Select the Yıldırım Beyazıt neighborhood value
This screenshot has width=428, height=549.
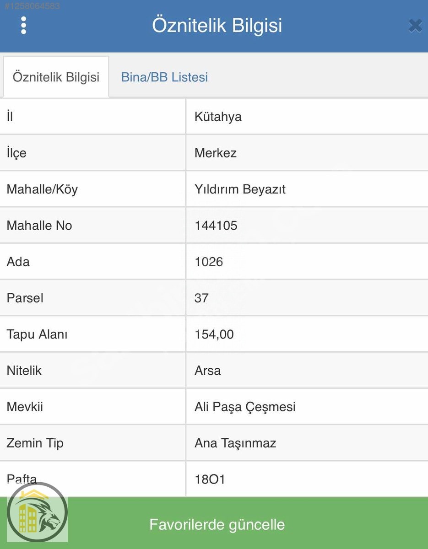(240, 189)
